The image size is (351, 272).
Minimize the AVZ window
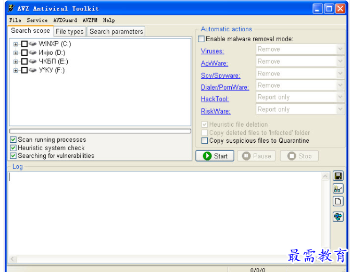click(x=318, y=8)
